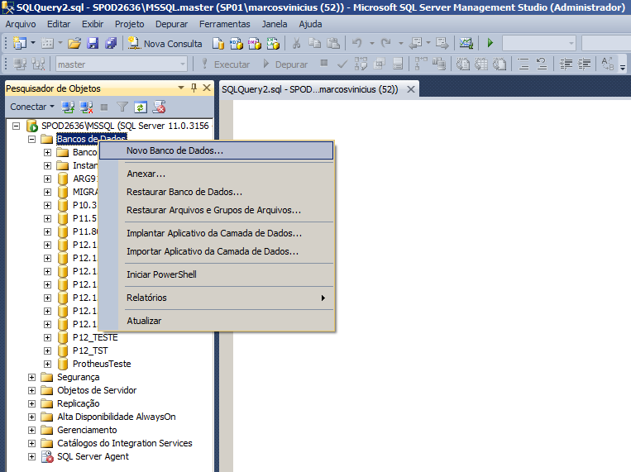631x472 pixels.
Task: Open the Undo history dropdown arrow
Action: (x=372, y=43)
